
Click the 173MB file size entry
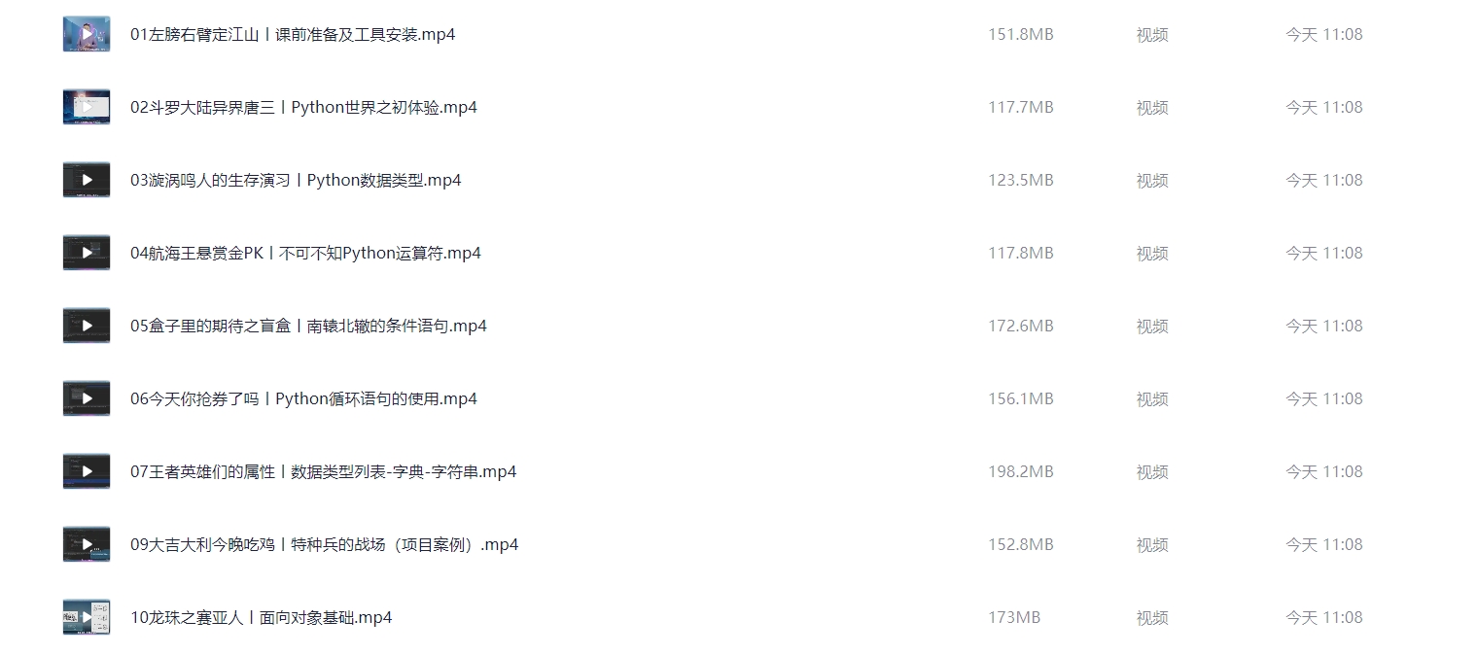tap(1014, 617)
